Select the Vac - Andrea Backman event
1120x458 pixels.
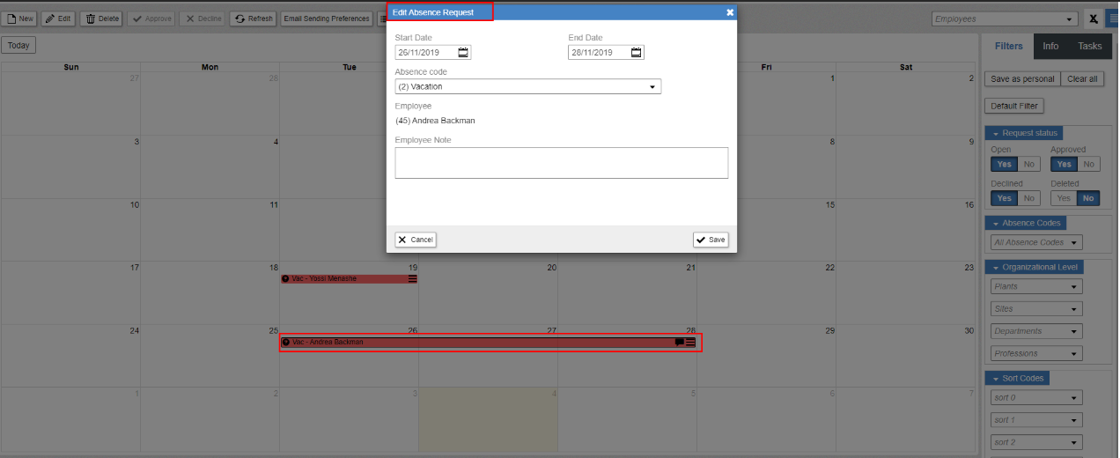(490, 342)
